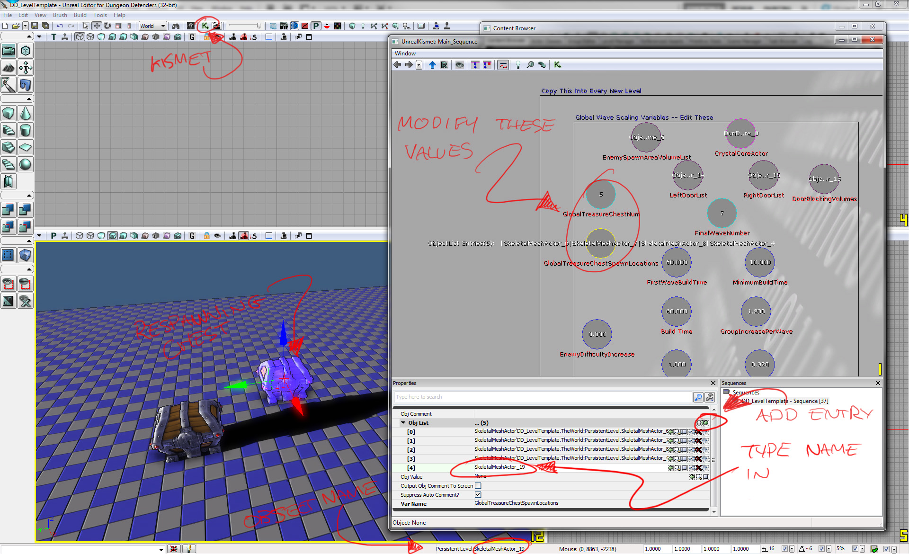This screenshot has width=909, height=554.
Task: Select the translation widget mode icon
Action: pos(97,26)
